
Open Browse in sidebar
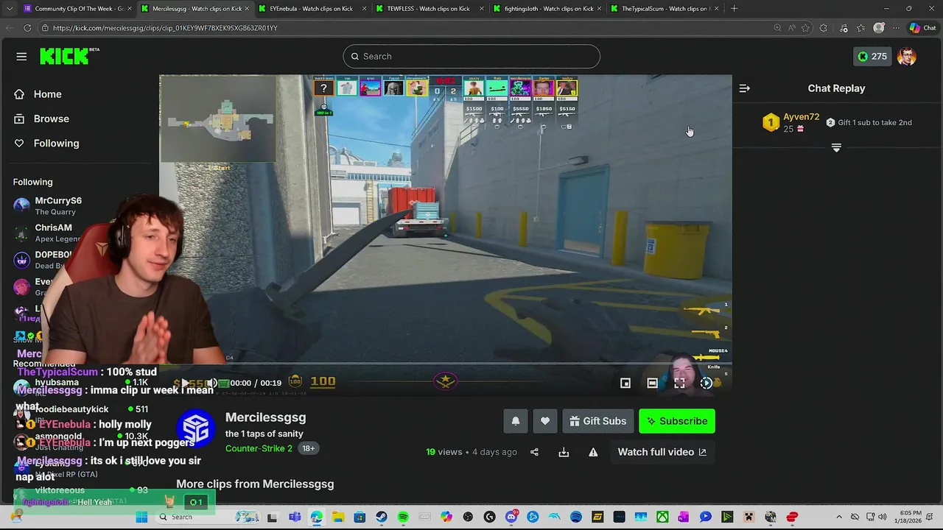pos(41,119)
